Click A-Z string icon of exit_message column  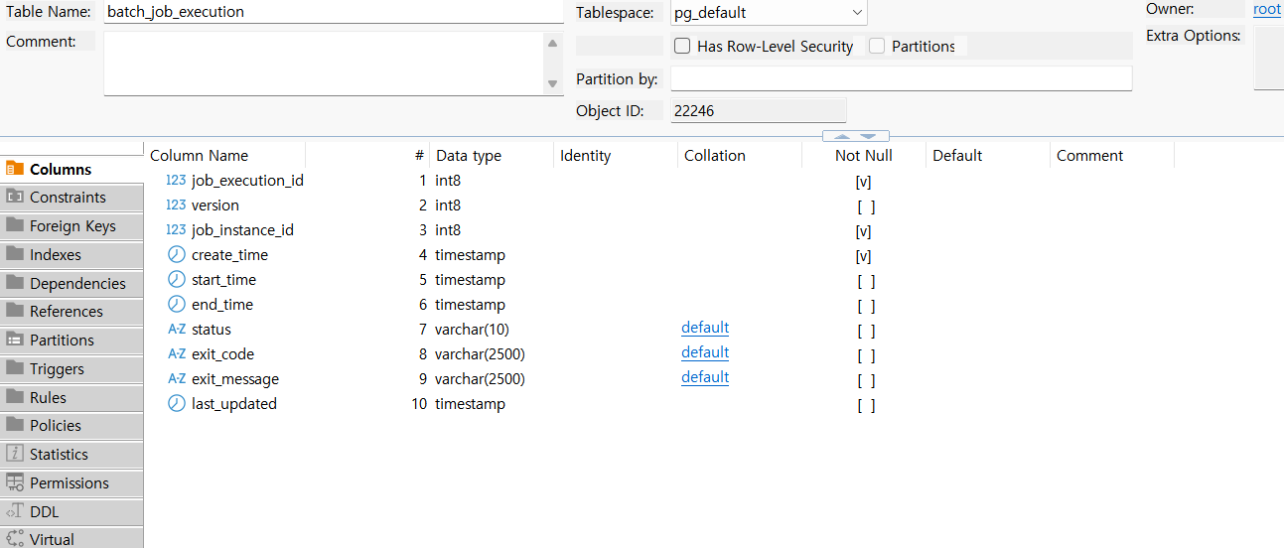pos(176,379)
